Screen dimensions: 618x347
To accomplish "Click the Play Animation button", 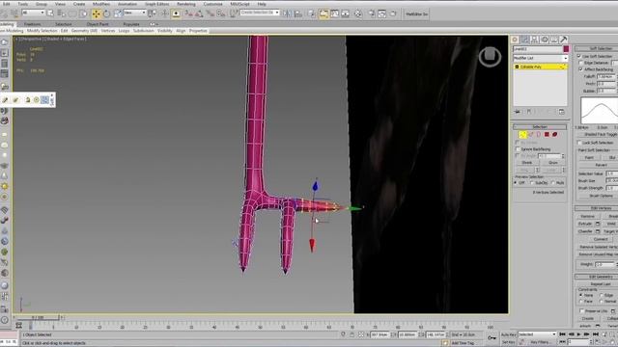I will [578, 334].
